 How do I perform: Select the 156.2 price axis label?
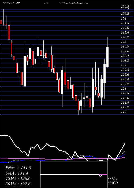point(125,14)
